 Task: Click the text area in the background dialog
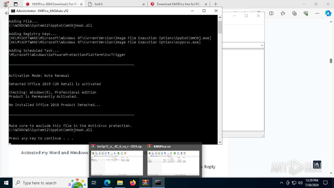pyautogui.click(x=243, y=90)
